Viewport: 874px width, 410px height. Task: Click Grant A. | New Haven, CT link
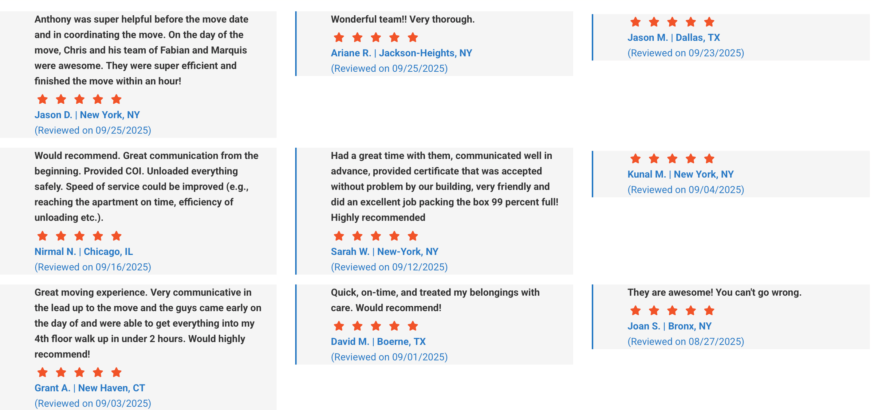tap(90, 388)
